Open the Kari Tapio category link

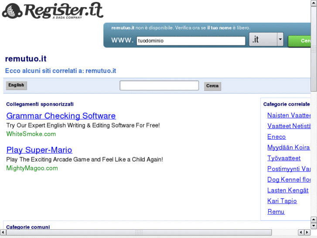point(282,201)
